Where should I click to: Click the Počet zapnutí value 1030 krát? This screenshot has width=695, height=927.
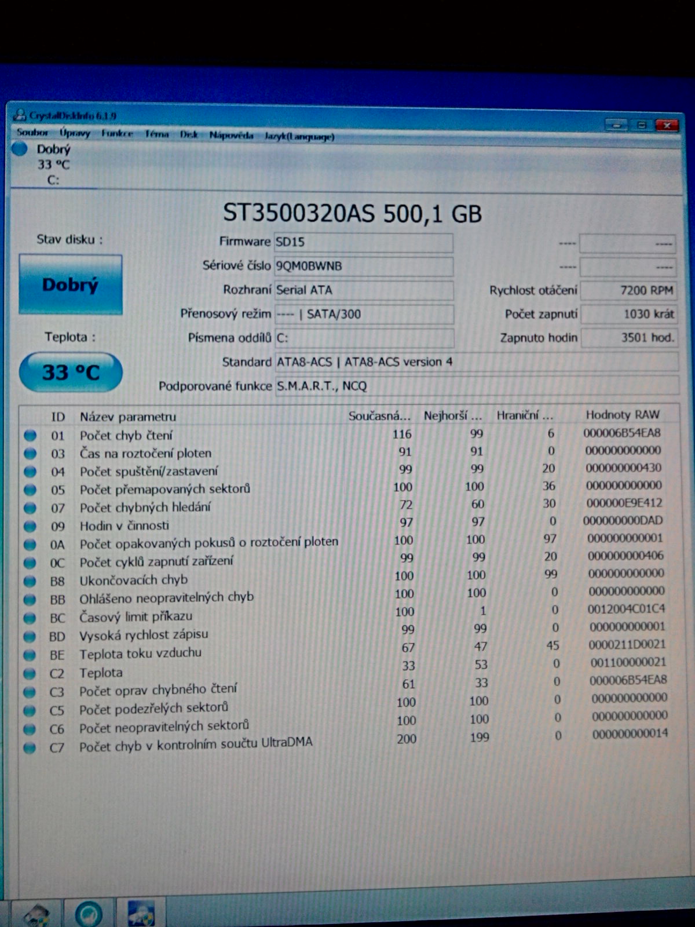[628, 314]
